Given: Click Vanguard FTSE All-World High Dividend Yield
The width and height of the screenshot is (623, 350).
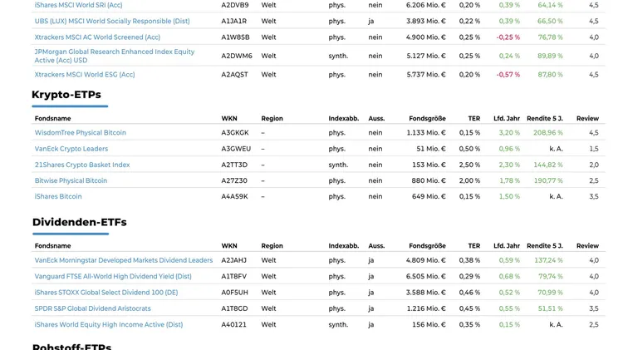Looking at the screenshot, I should click(x=113, y=277).
